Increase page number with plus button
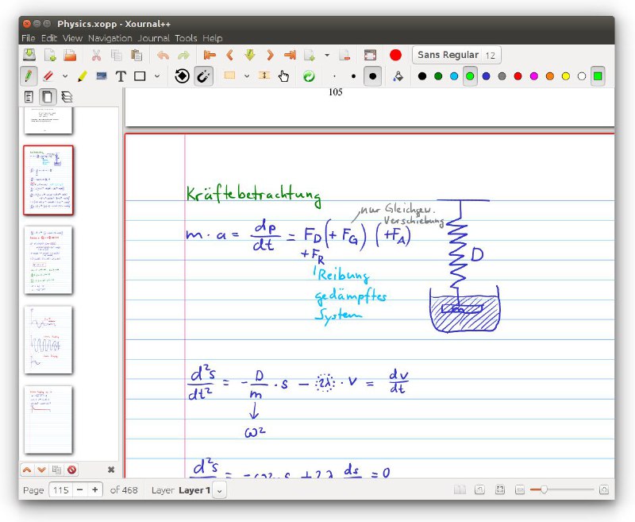The height and width of the screenshot is (522, 635). click(95, 490)
